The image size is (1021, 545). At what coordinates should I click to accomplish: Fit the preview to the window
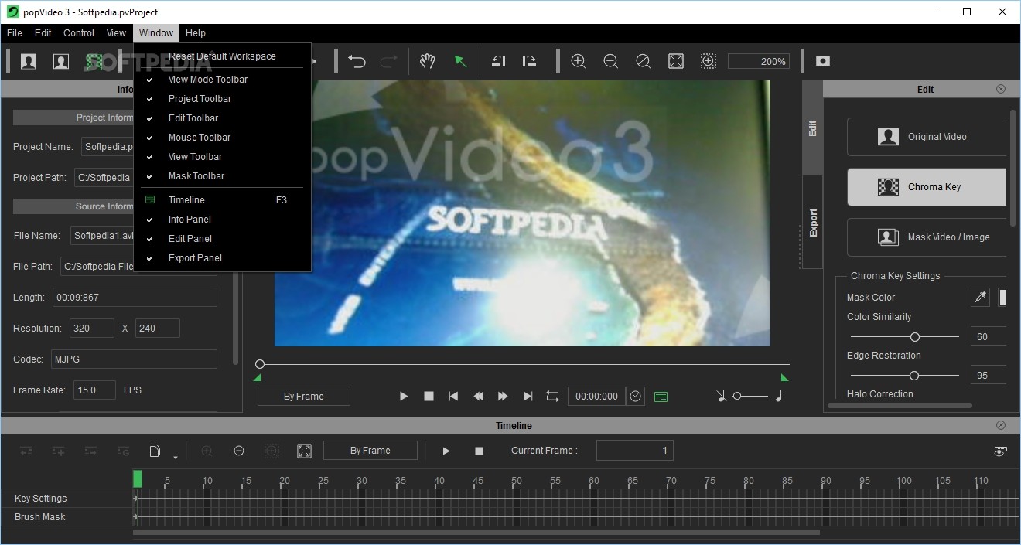pyautogui.click(x=675, y=61)
